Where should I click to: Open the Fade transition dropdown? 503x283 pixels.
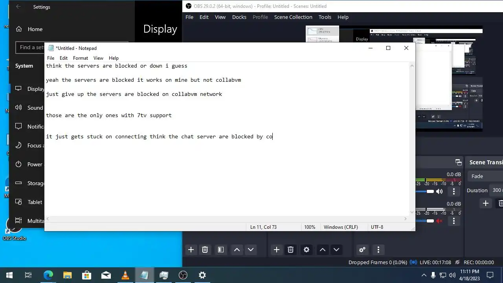coord(485,176)
